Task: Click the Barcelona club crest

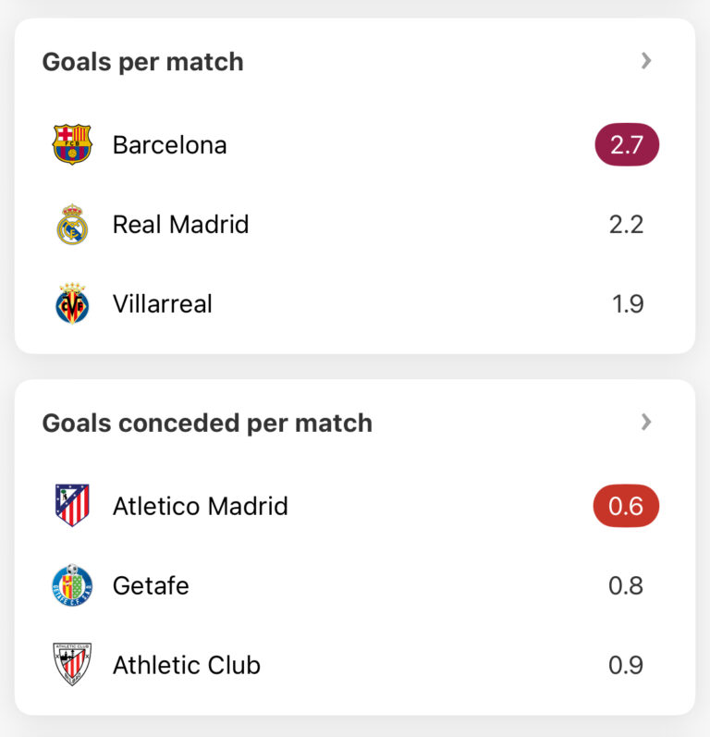Action: pyautogui.click(x=72, y=145)
